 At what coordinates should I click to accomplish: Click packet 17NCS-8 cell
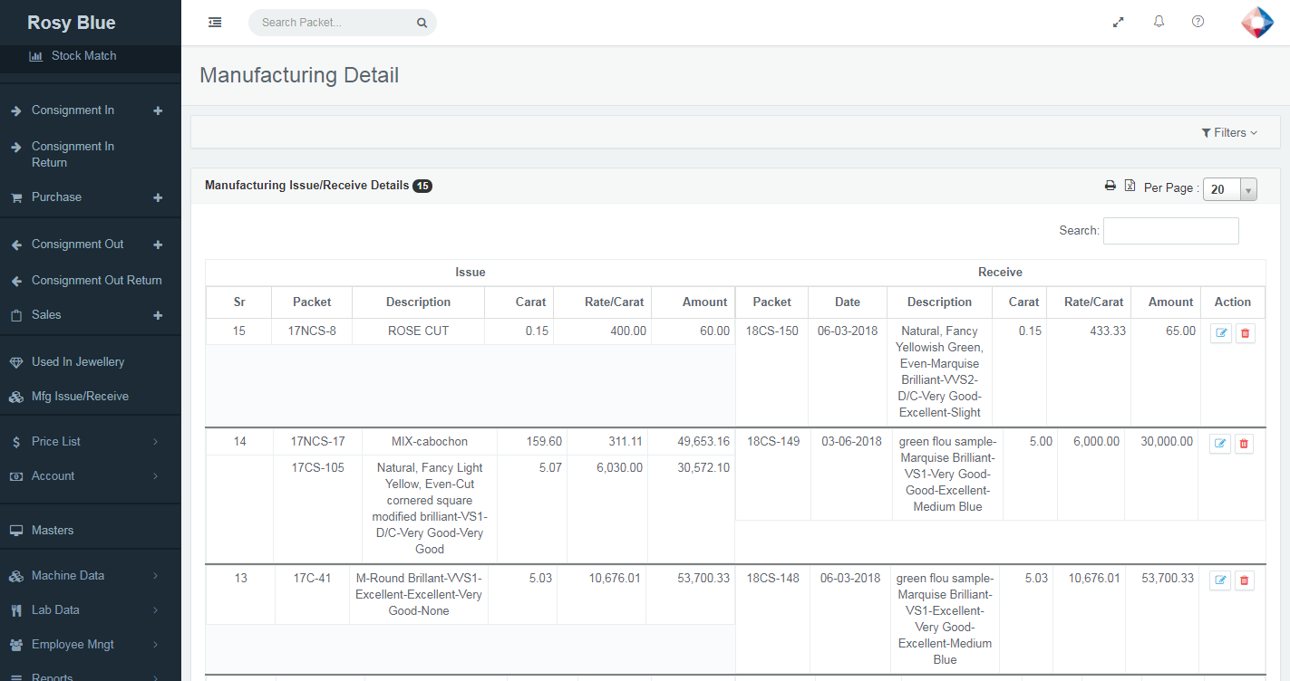[312, 331]
